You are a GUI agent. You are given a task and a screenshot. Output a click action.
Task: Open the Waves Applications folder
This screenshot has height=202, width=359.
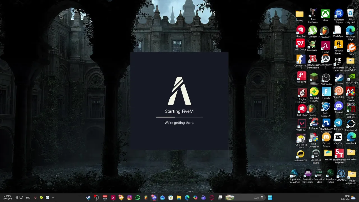(352, 178)
